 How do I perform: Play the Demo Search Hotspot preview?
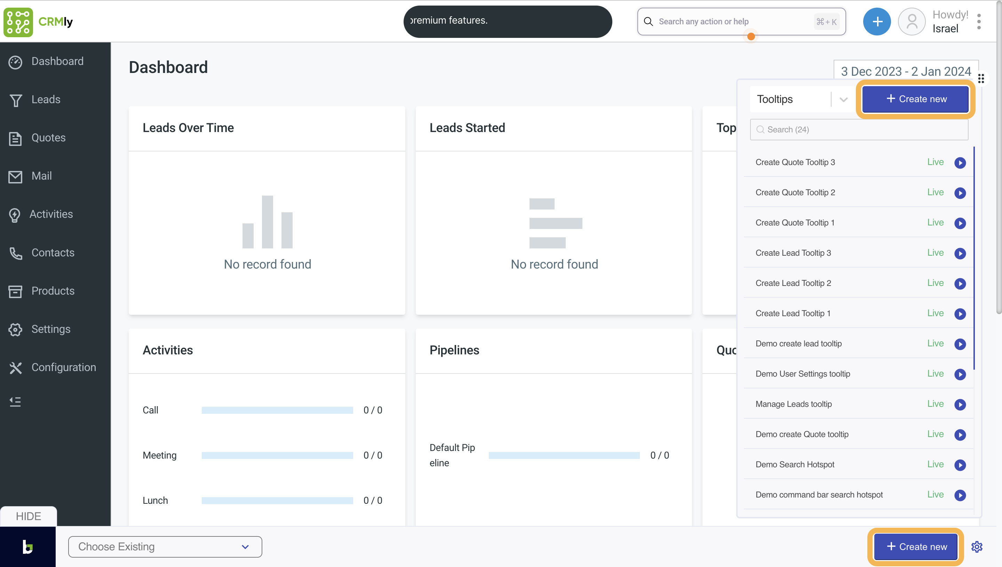pos(960,465)
